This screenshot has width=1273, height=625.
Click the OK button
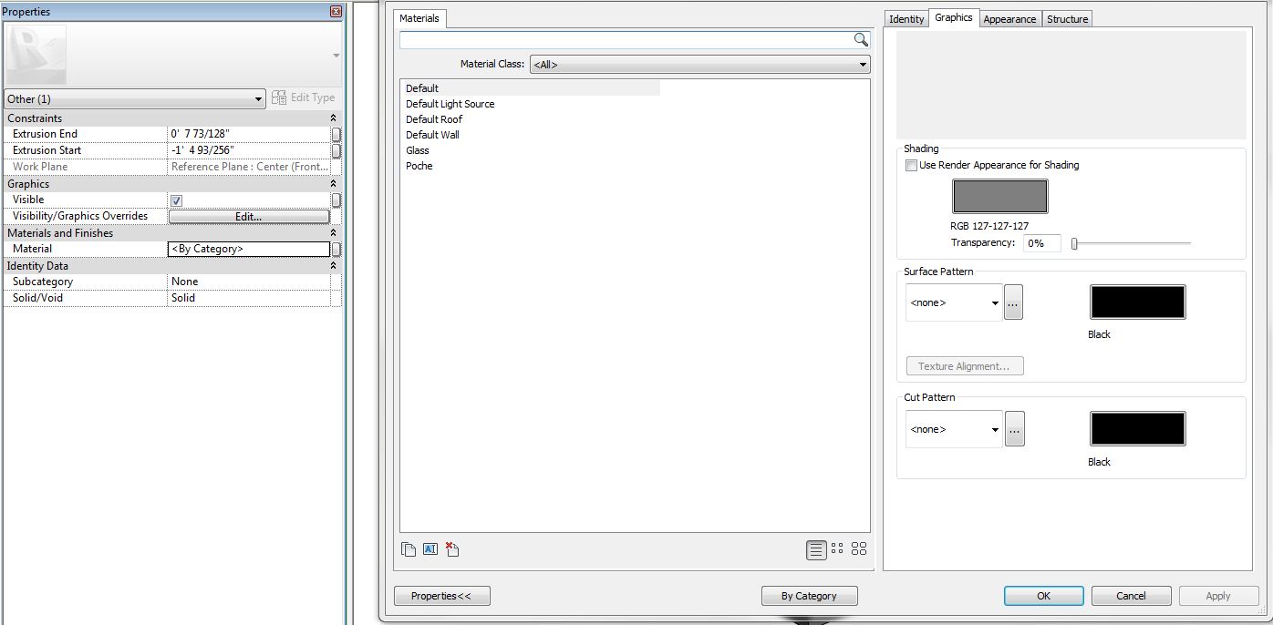pyautogui.click(x=1044, y=596)
